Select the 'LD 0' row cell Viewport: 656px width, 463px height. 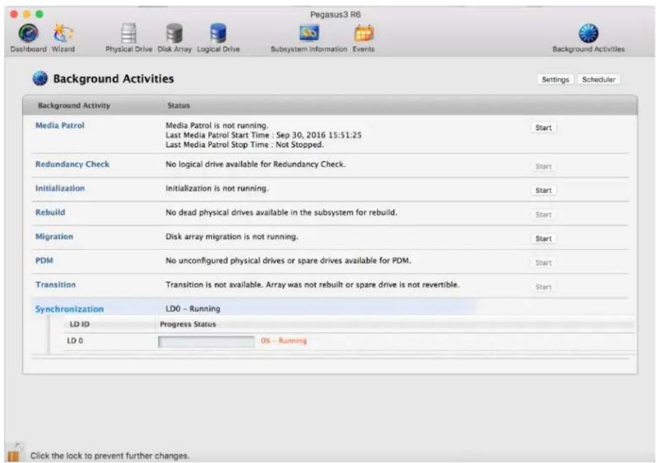pyautogui.click(x=75, y=341)
